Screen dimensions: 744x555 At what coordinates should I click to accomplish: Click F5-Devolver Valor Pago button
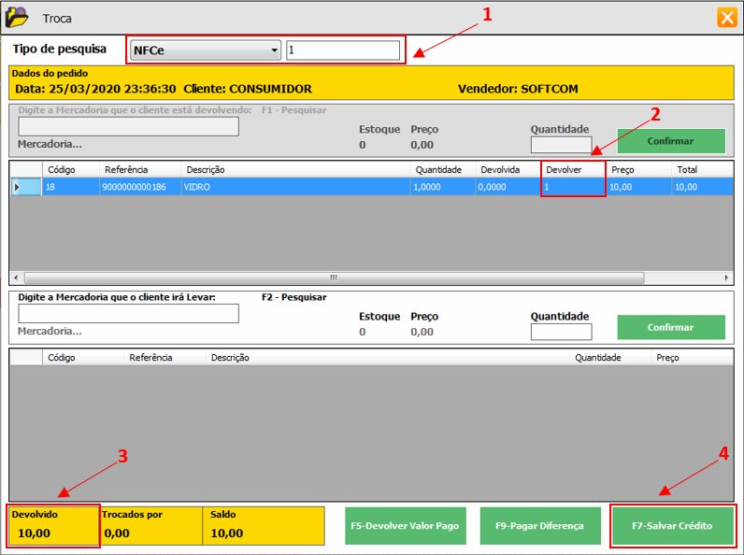(405, 526)
